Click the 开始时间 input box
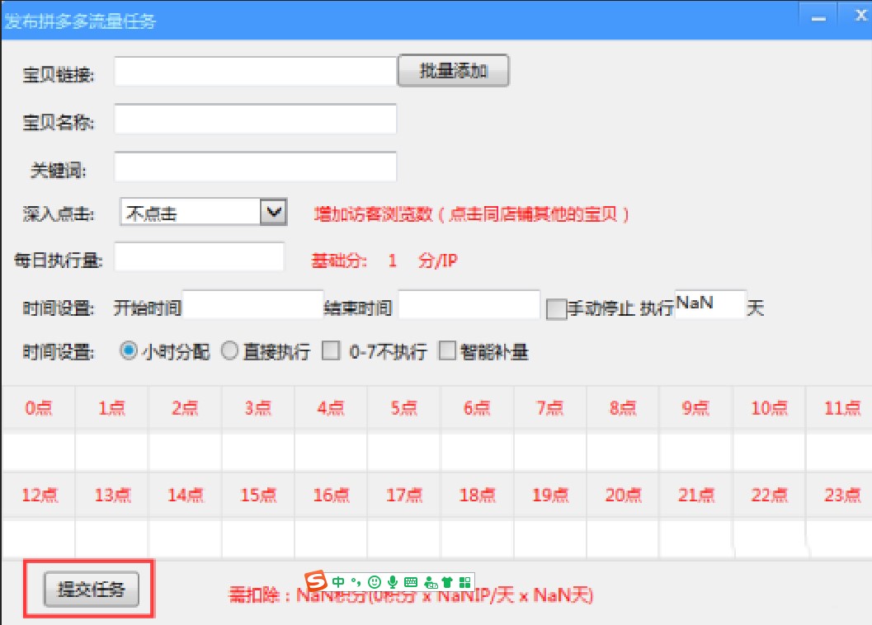The height and width of the screenshot is (625, 872). (253, 304)
